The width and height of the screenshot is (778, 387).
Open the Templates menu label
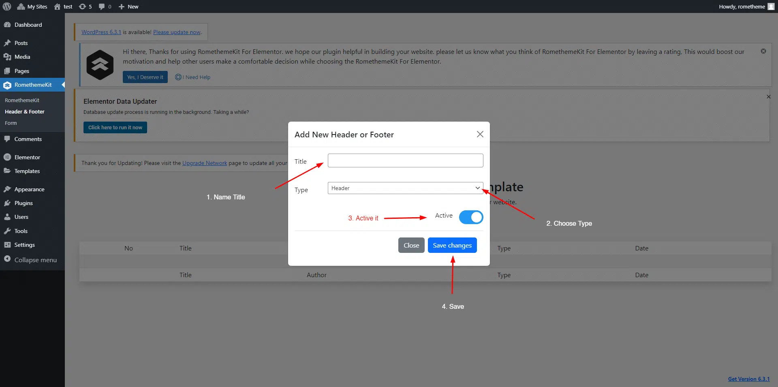click(x=27, y=171)
